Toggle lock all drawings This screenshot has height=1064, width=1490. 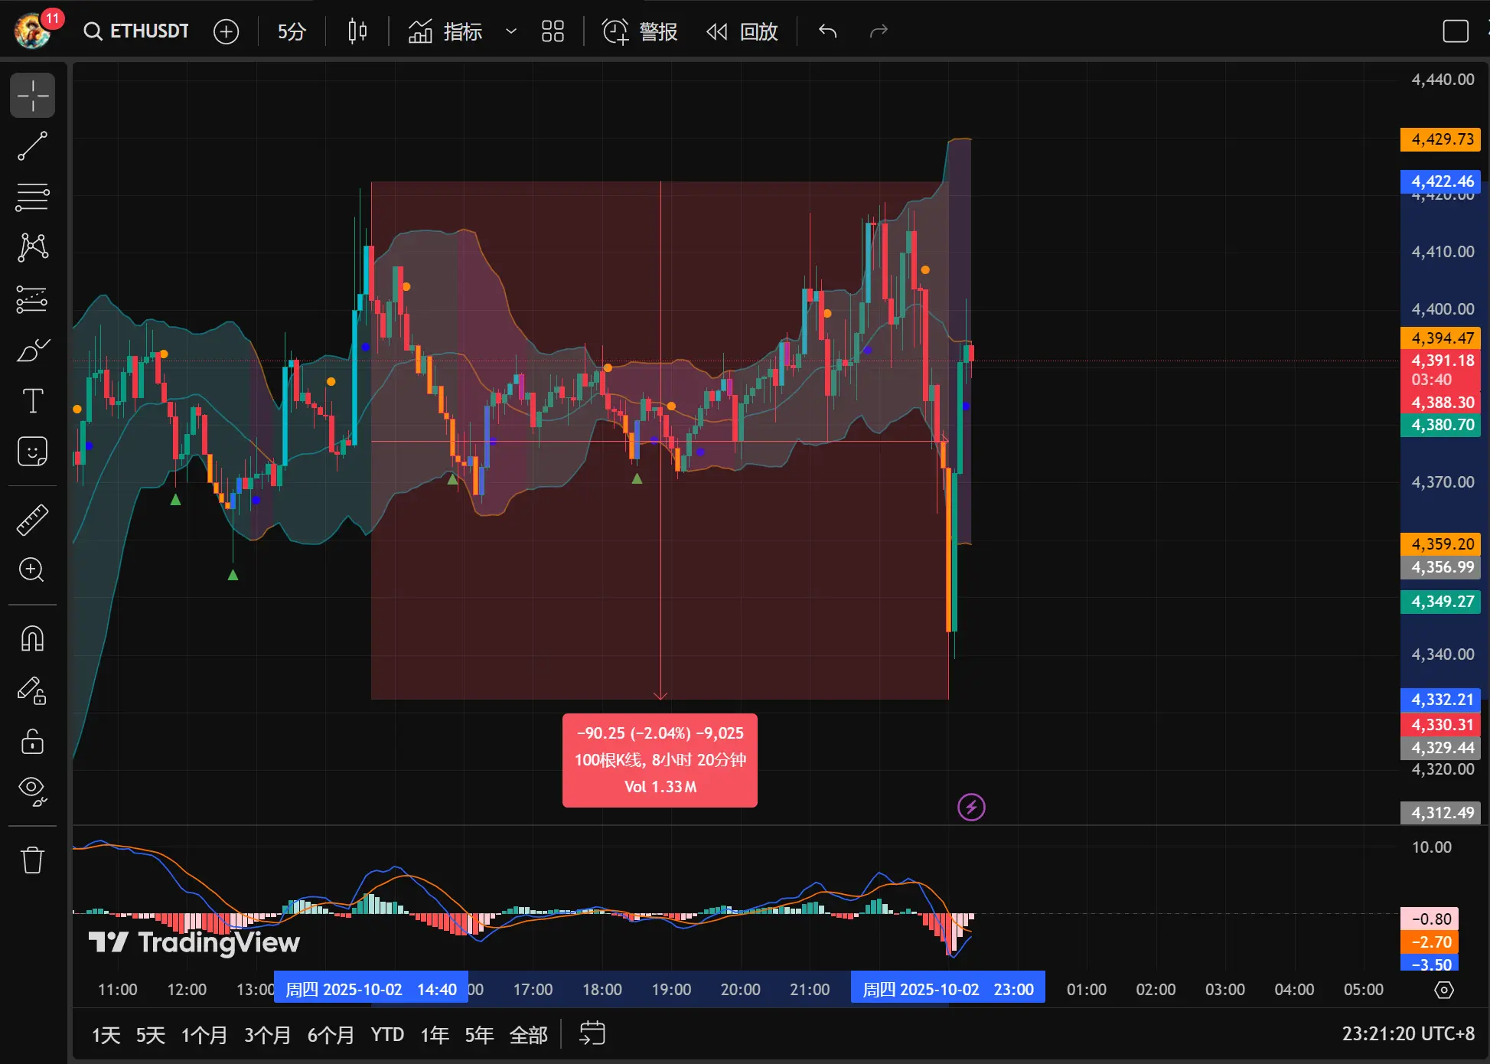pyautogui.click(x=32, y=741)
